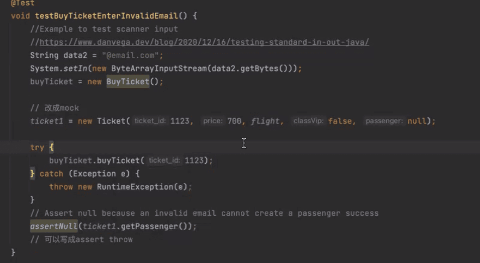
Task: Click the @Test annotation
Action: click(22, 3)
